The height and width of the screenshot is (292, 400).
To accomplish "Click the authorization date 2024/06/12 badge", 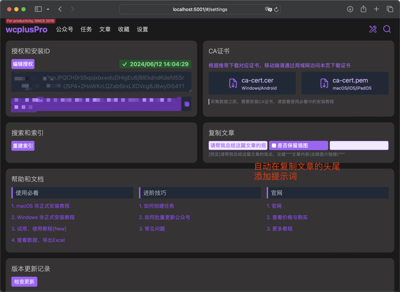I will (155, 64).
